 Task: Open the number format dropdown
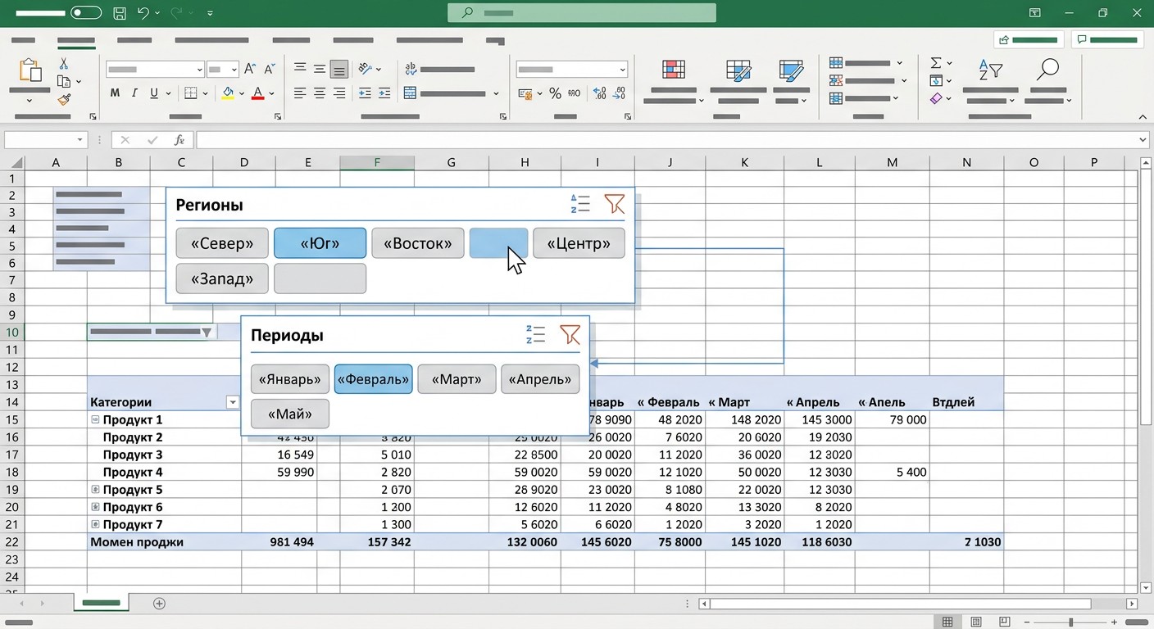tap(623, 70)
